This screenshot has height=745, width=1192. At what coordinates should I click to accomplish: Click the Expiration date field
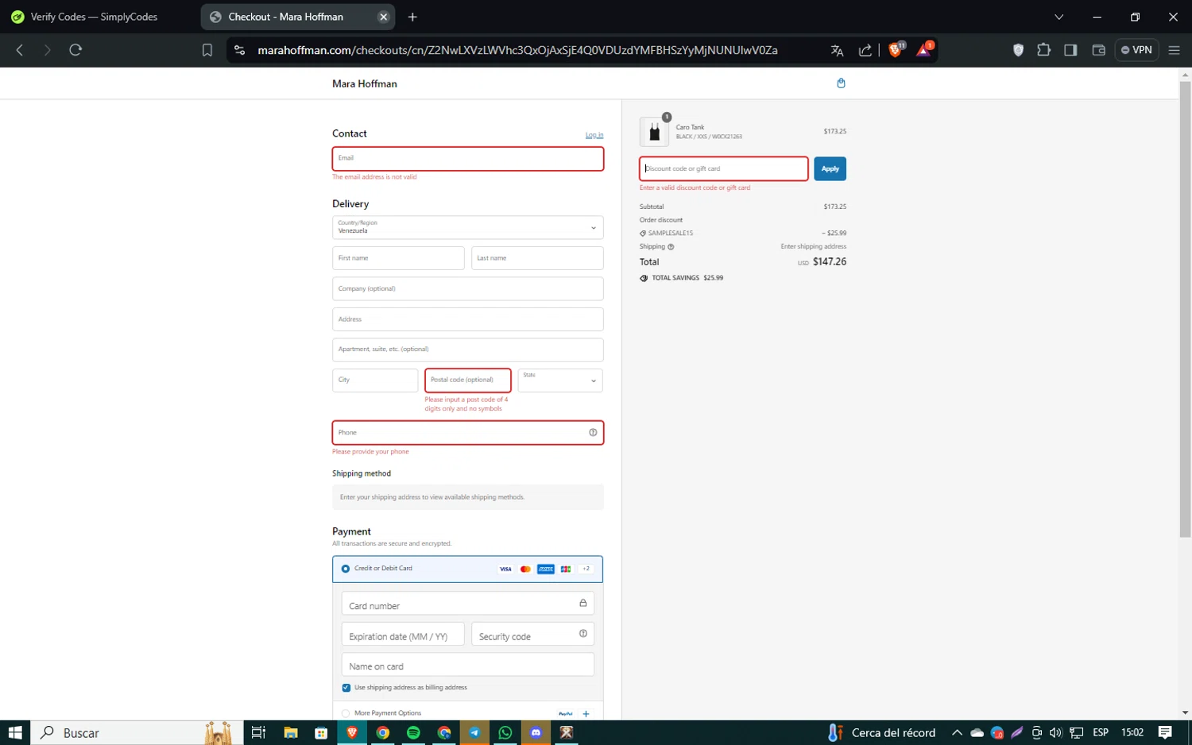tap(403, 635)
